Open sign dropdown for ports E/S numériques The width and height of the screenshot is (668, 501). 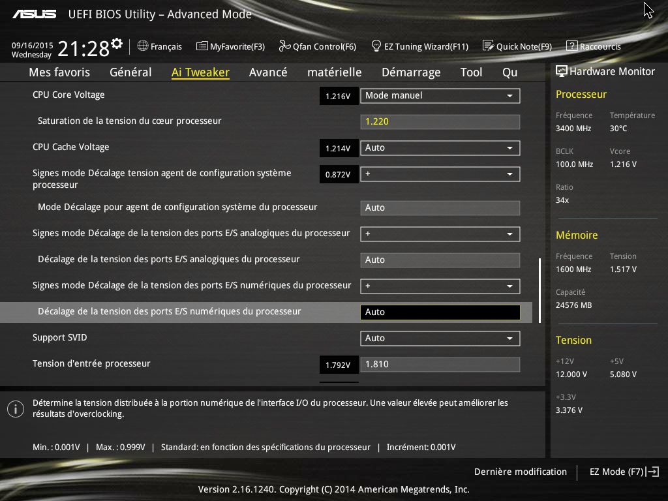tap(440, 286)
